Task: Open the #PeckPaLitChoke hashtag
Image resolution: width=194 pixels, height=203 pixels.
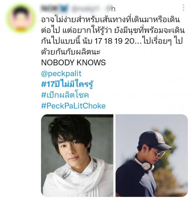Action: pos(73,106)
